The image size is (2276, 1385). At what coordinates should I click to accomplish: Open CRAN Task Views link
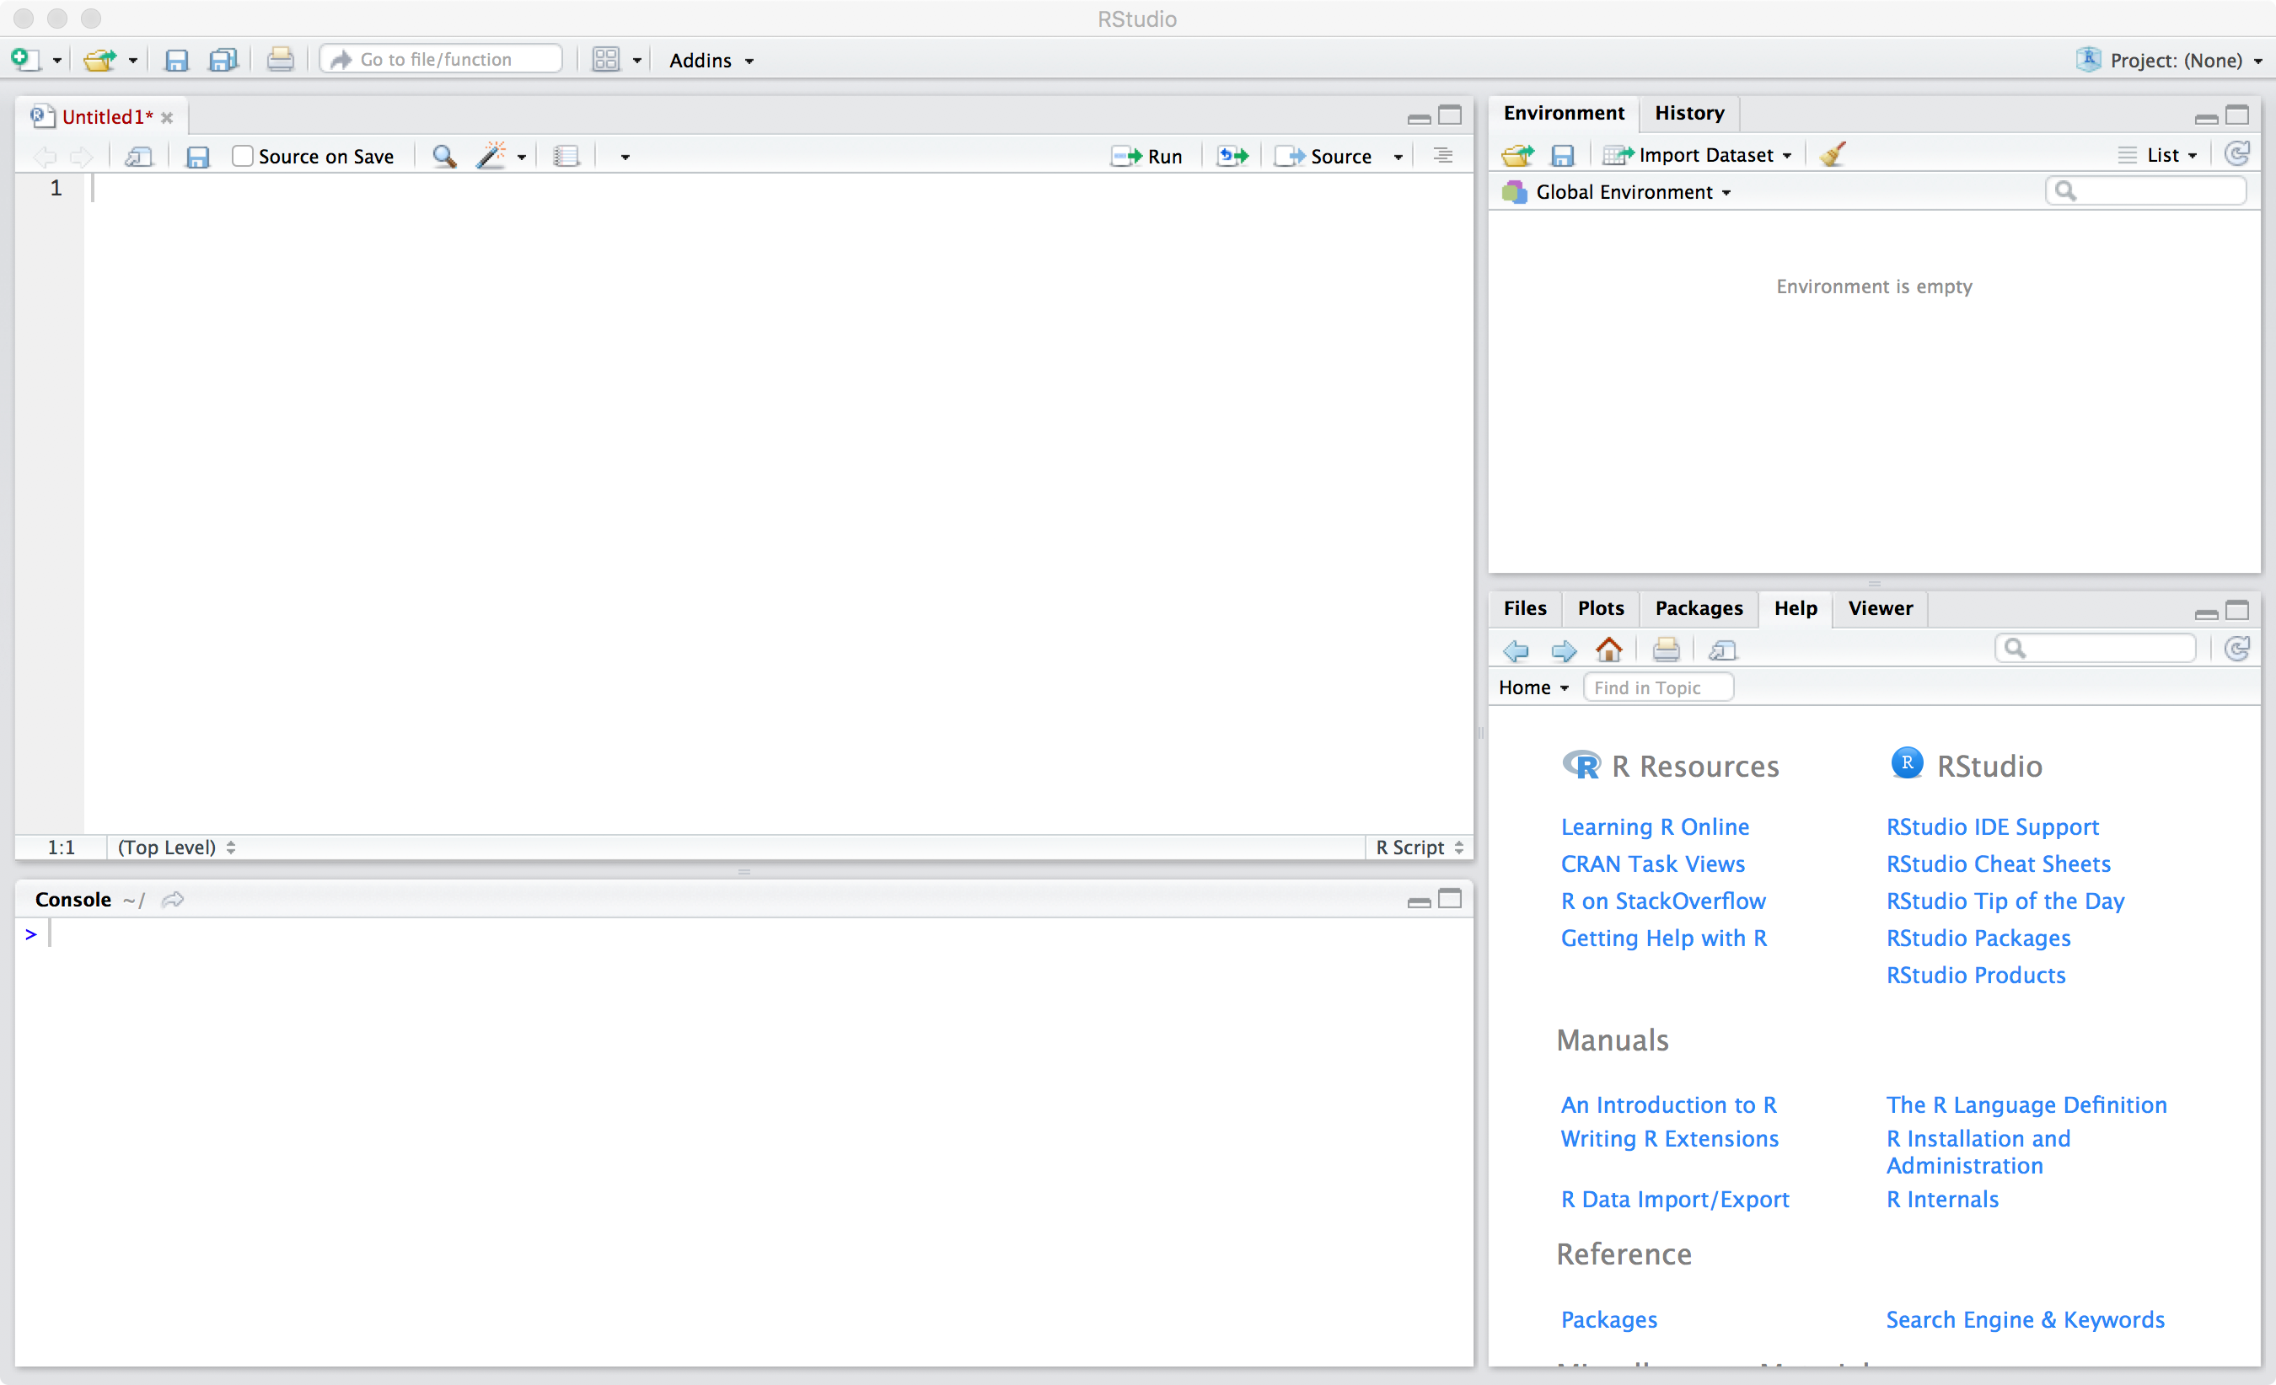(1652, 864)
